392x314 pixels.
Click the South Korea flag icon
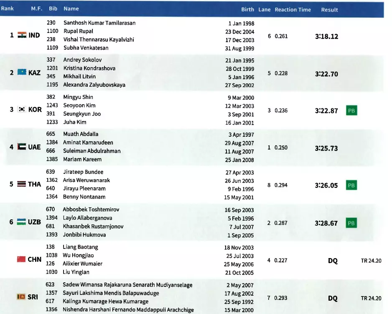pos(22,110)
